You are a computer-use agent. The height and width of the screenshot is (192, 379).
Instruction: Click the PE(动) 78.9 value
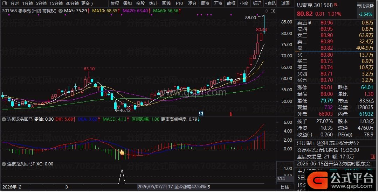click(368, 135)
